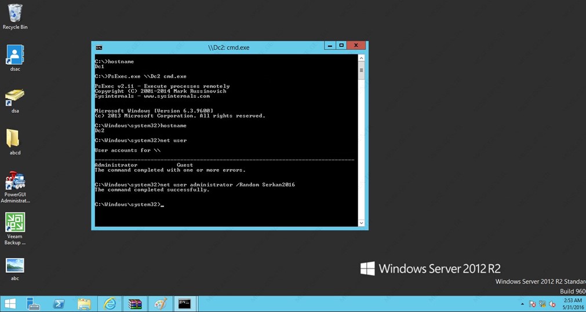The height and width of the screenshot is (312, 586).
Task: Click the 'Dc2' hostname output
Action: [x=100, y=131]
